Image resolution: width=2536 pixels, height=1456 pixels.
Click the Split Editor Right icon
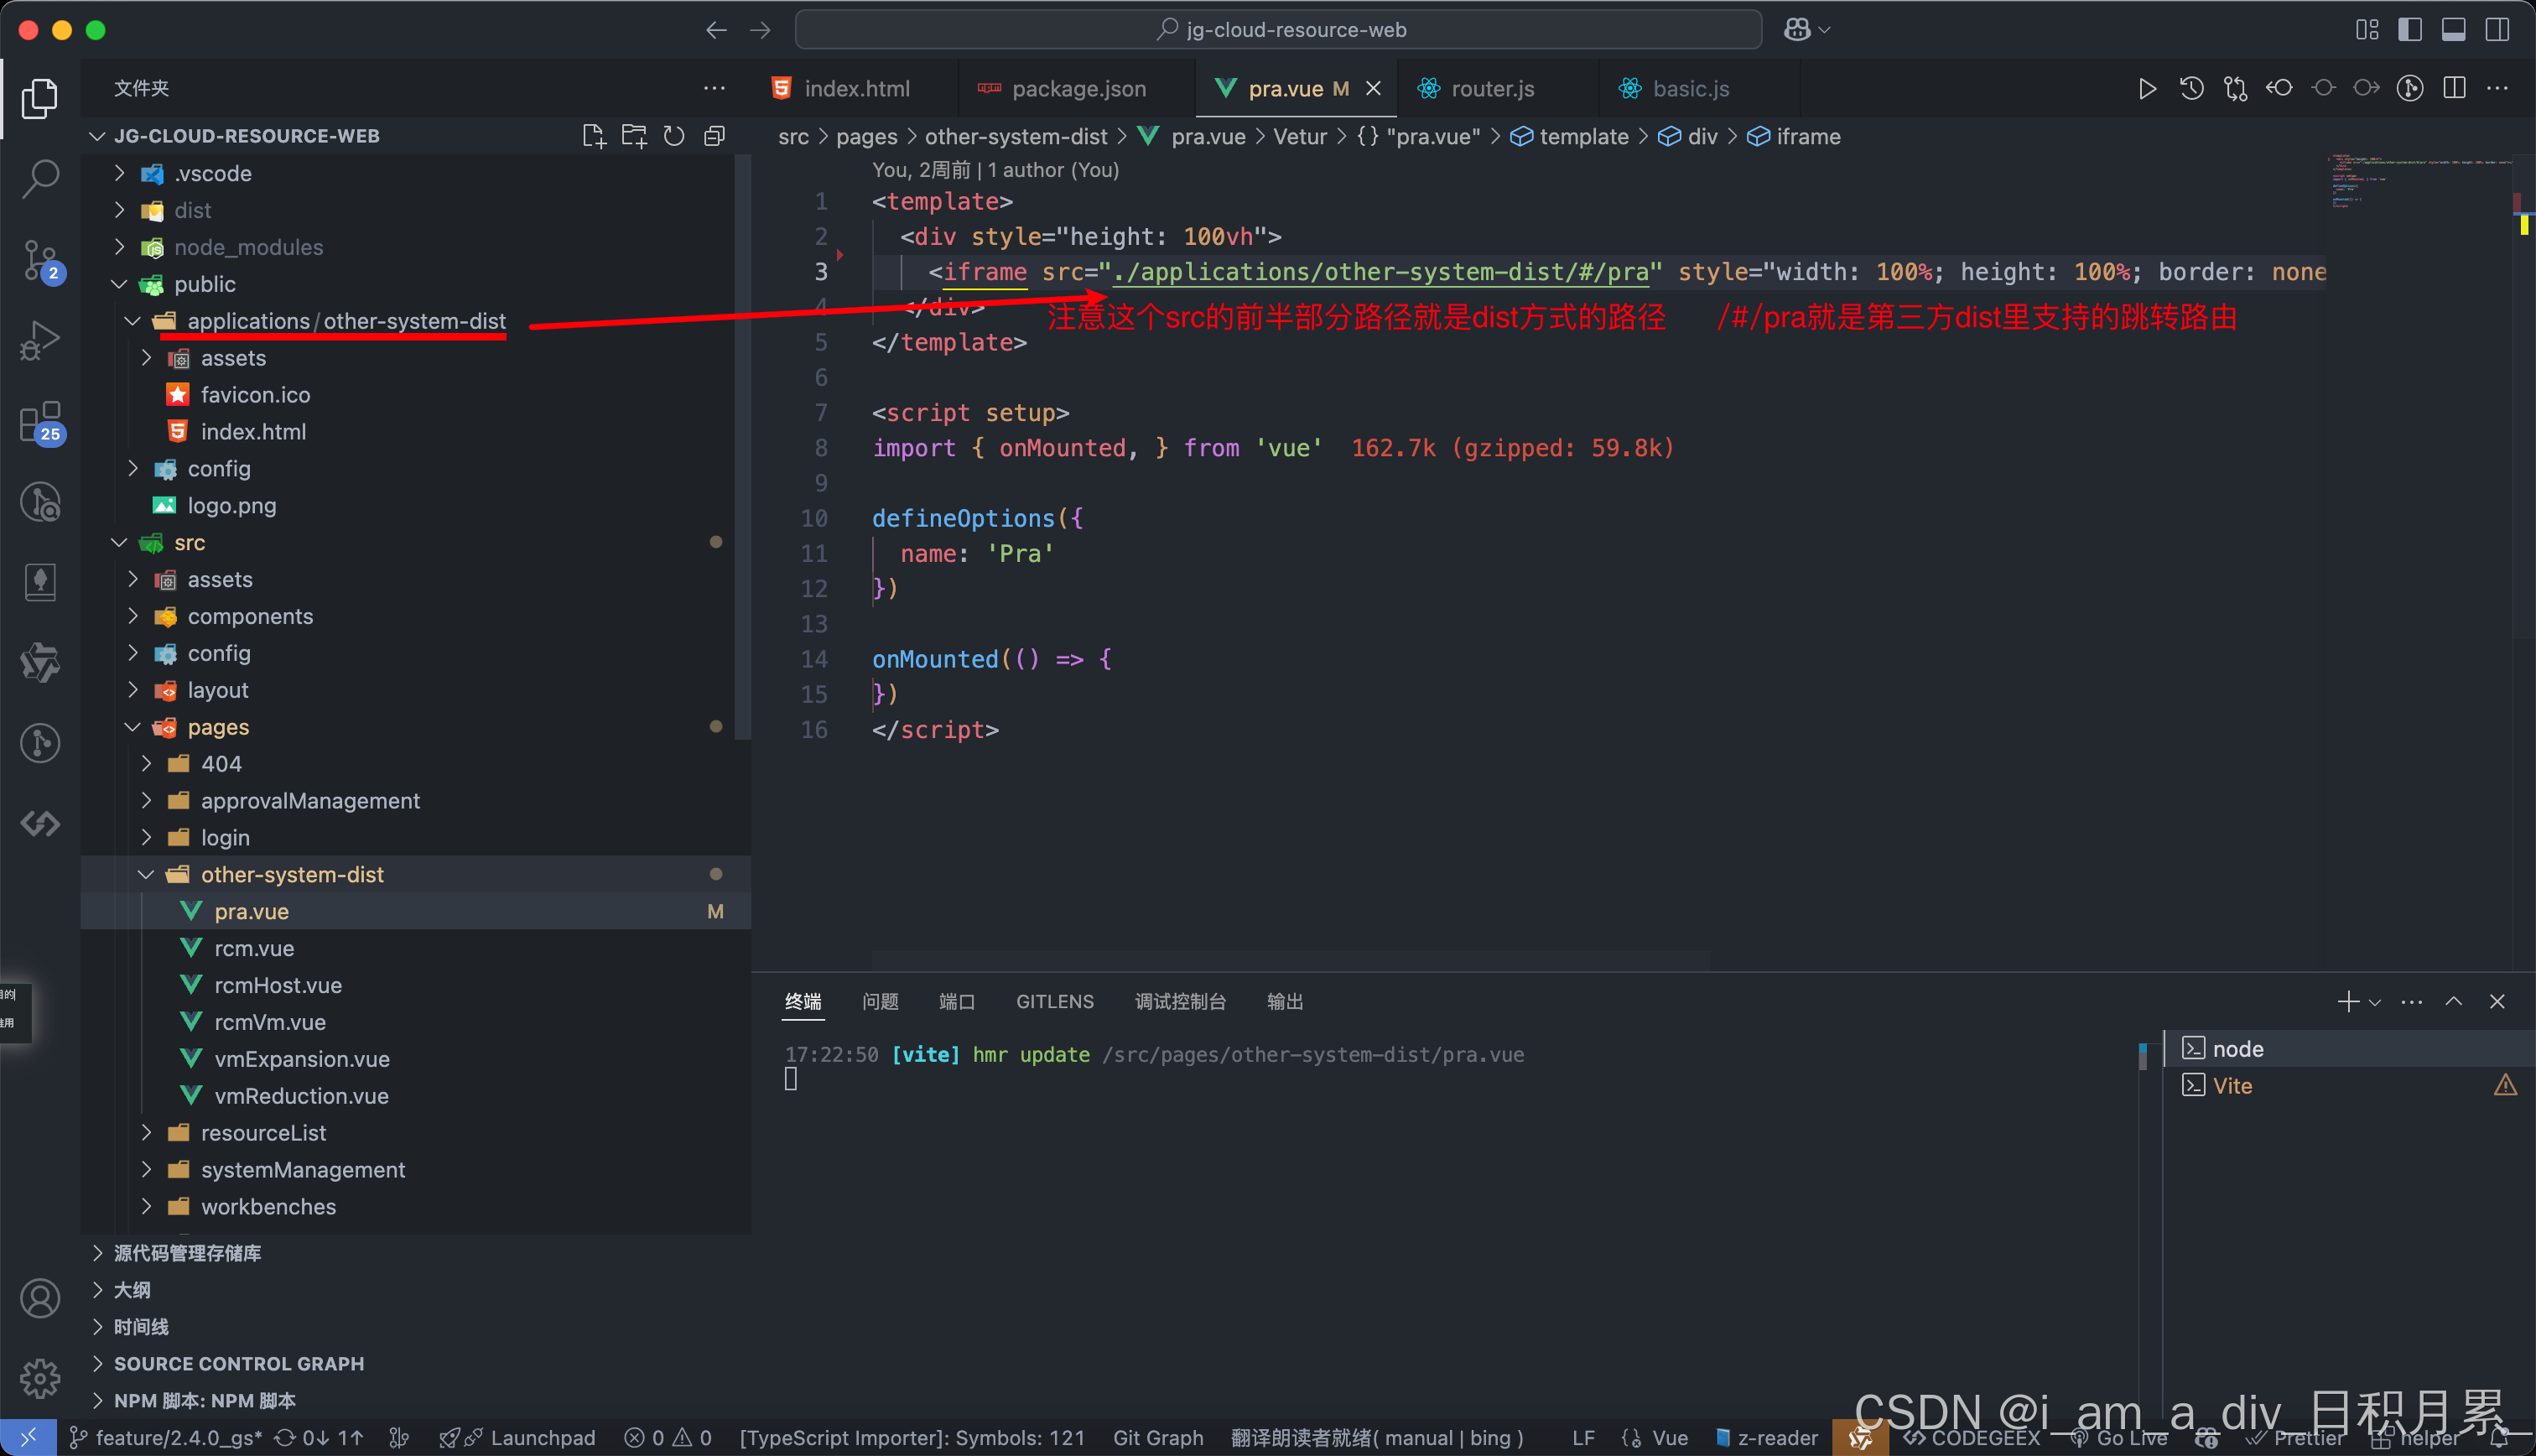[x=2454, y=88]
